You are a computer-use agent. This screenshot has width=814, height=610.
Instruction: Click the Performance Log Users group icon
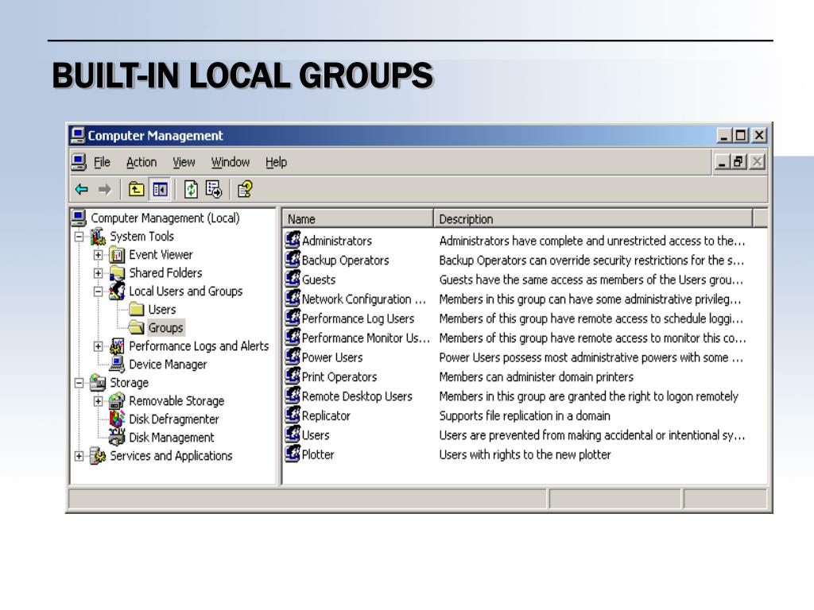(x=293, y=318)
